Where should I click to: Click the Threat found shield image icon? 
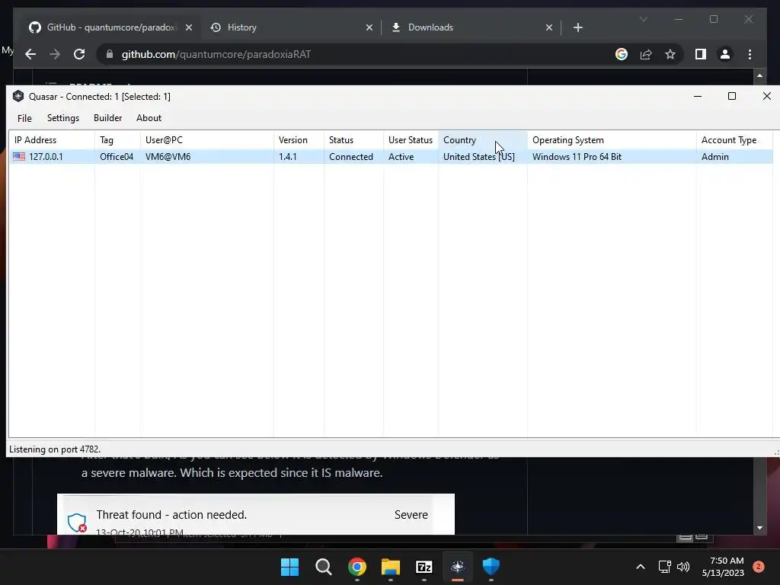click(x=77, y=523)
